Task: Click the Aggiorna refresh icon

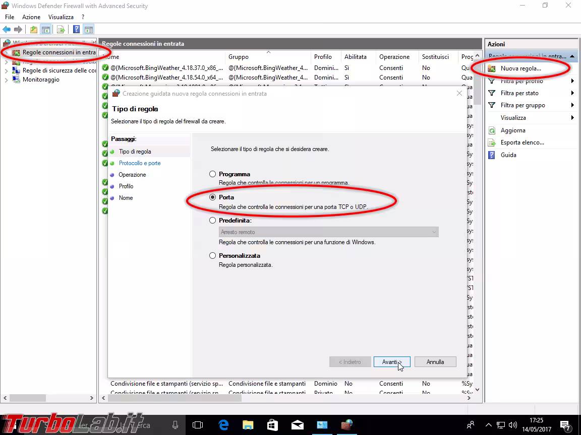Action: pyautogui.click(x=491, y=130)
